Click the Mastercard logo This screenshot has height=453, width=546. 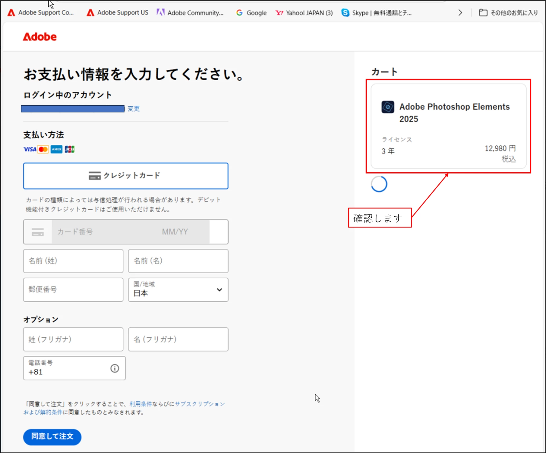[43, 149]
